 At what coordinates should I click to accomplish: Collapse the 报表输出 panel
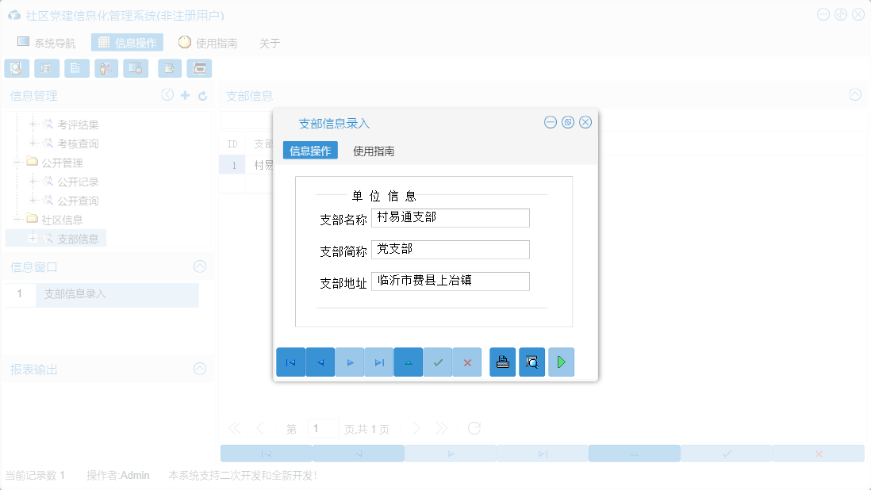tap(201, 369)
